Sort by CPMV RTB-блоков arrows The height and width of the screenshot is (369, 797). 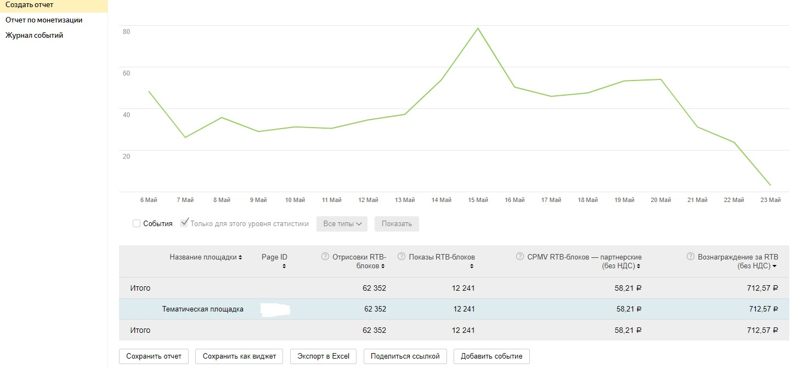point(639,267)
